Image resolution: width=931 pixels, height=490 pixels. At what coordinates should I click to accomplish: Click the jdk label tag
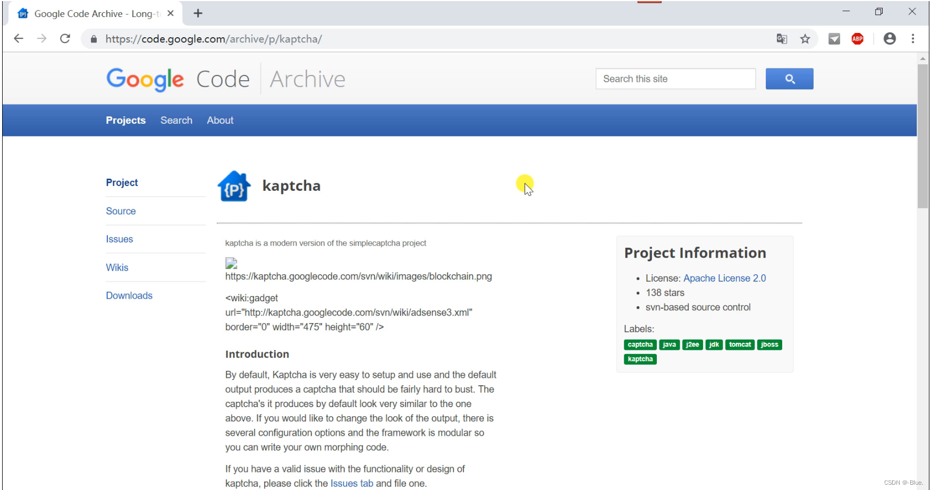pyautogui.click(x=714, y=344)
